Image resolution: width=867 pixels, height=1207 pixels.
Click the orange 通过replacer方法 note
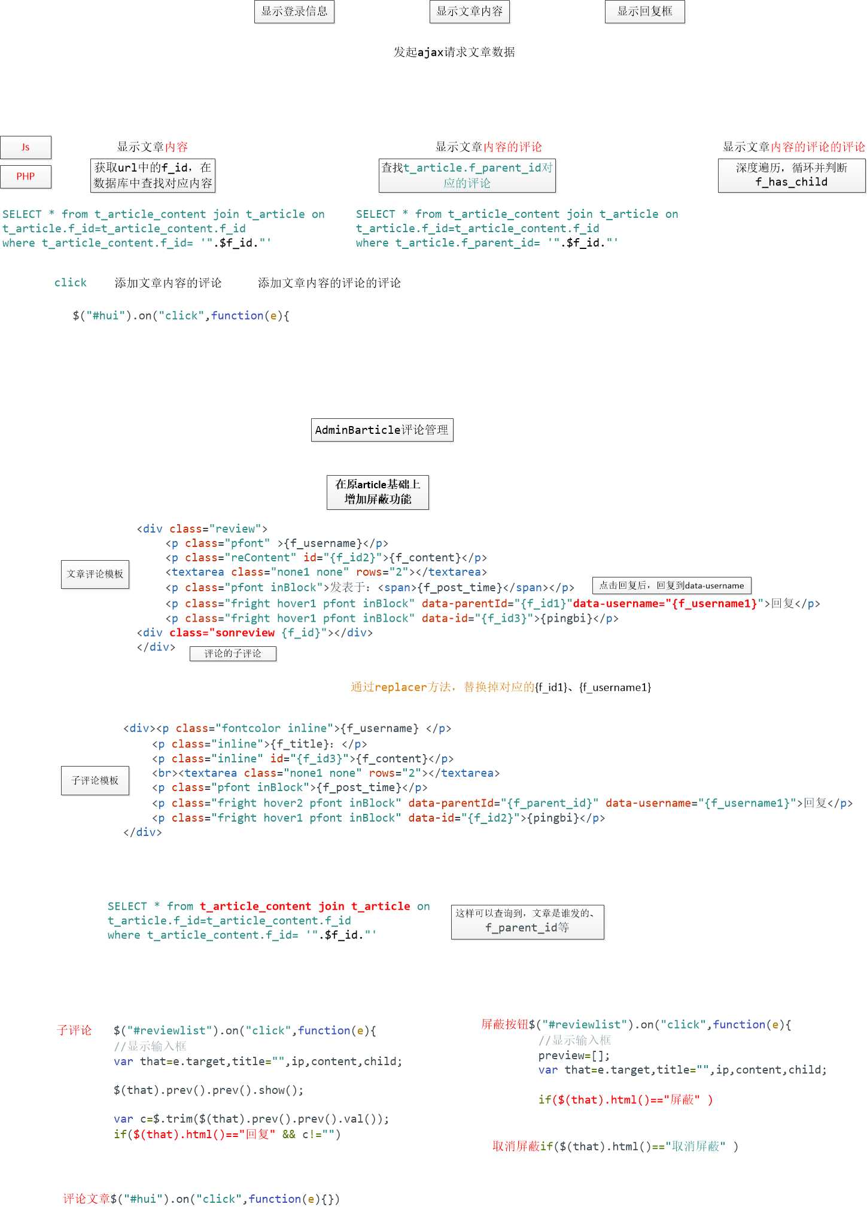(501, 687)
